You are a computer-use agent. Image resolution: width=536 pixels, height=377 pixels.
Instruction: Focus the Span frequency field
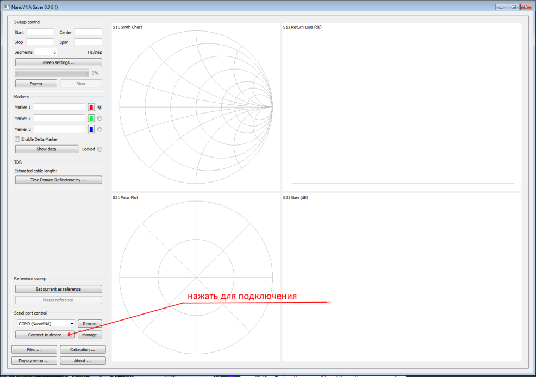pos(89,42)
